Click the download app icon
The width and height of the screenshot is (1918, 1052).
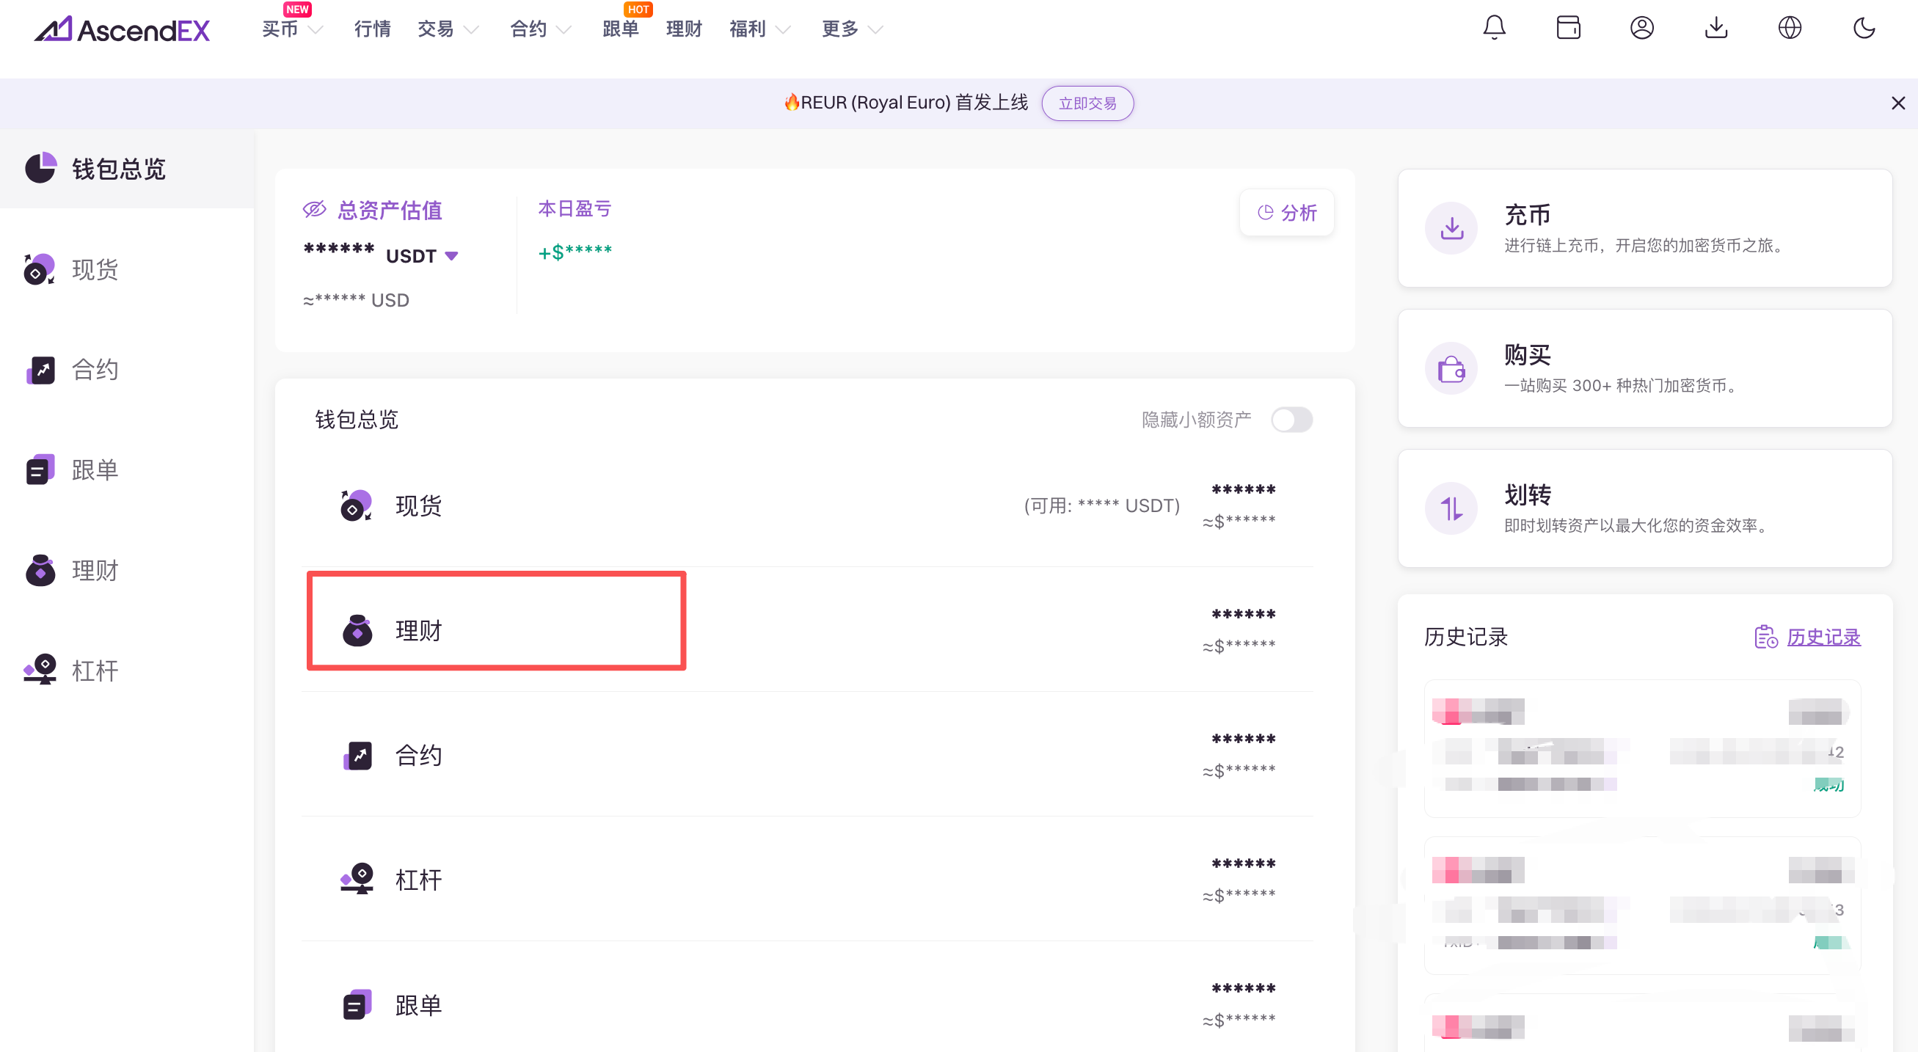[1715, 29]
